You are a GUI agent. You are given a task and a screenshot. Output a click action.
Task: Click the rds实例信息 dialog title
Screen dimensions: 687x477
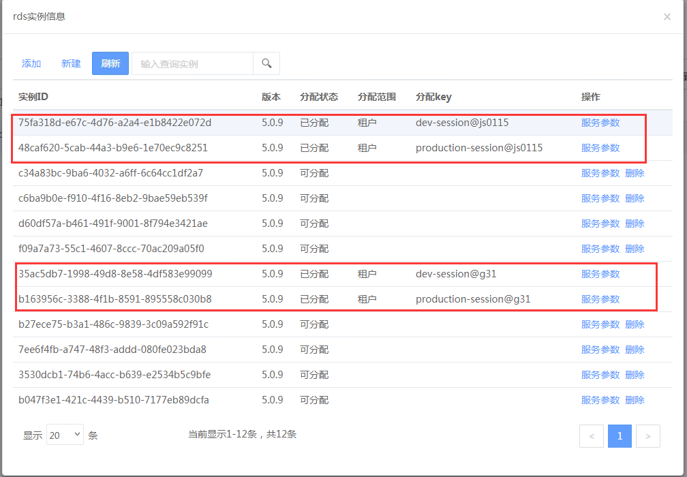pos(40,16)
